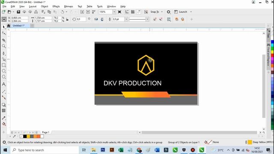
Task: Click the Export icon in the toolbar
Action: point(88,12)
